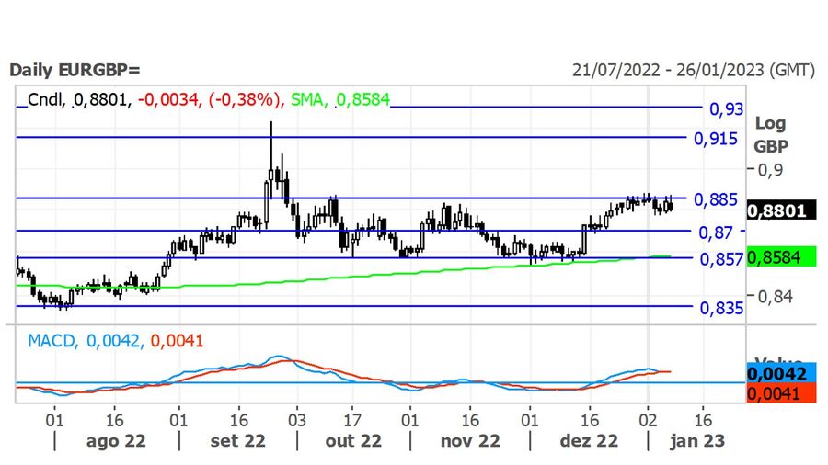Image resolution: width=828 pixels, height=465 pixels.
Task: Click the percentage change (-0,38%)
Action: point(244,99)
